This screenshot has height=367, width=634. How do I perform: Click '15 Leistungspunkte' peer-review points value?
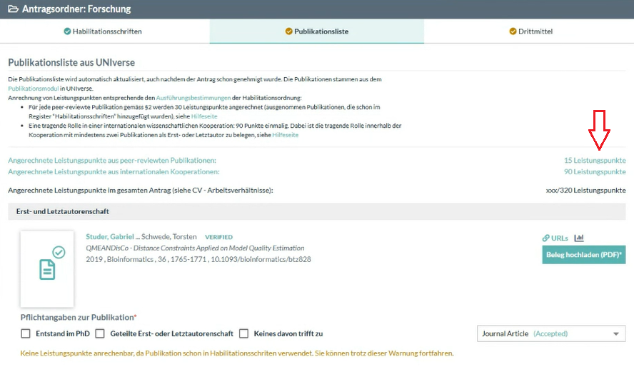click(594, 161)
